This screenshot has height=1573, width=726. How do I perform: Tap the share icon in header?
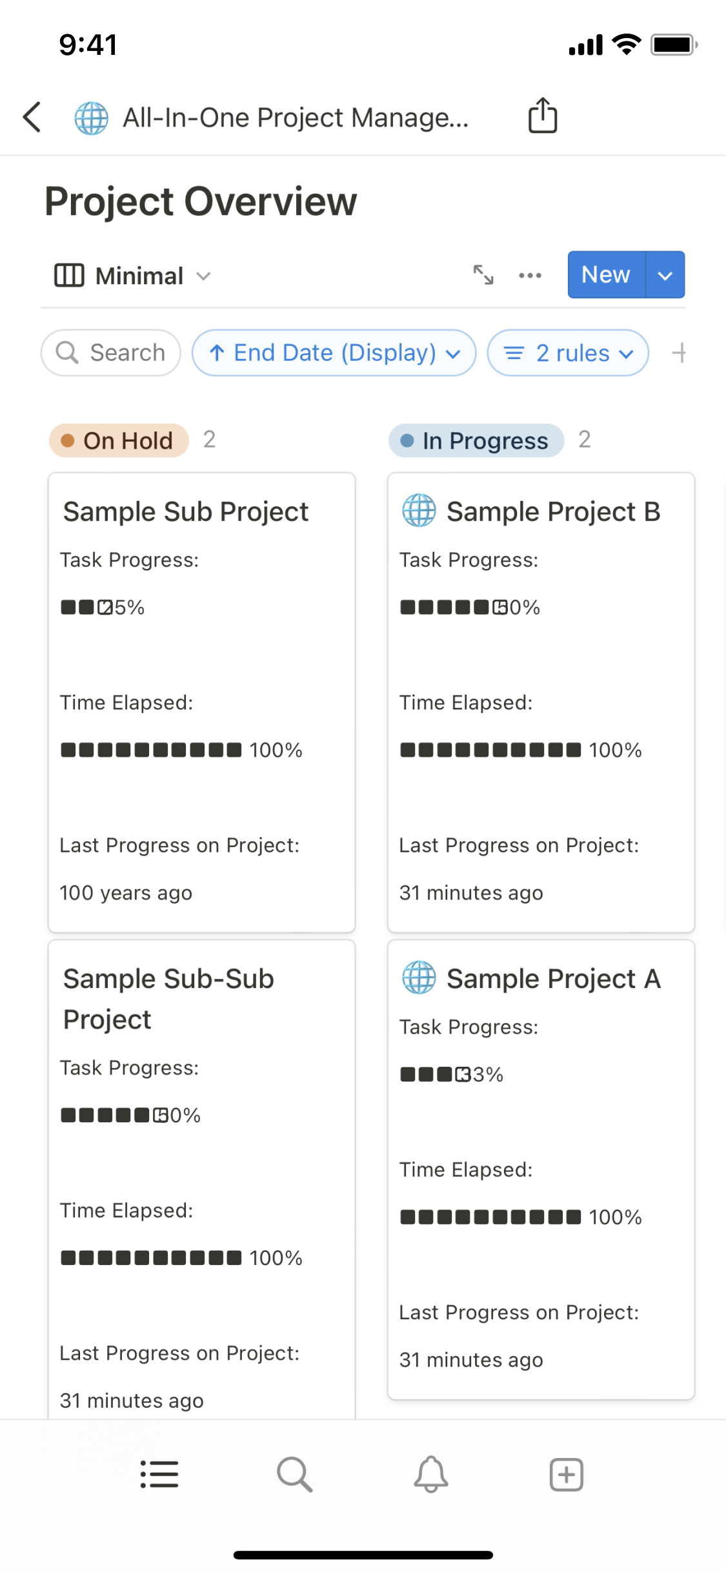point(543,116)
